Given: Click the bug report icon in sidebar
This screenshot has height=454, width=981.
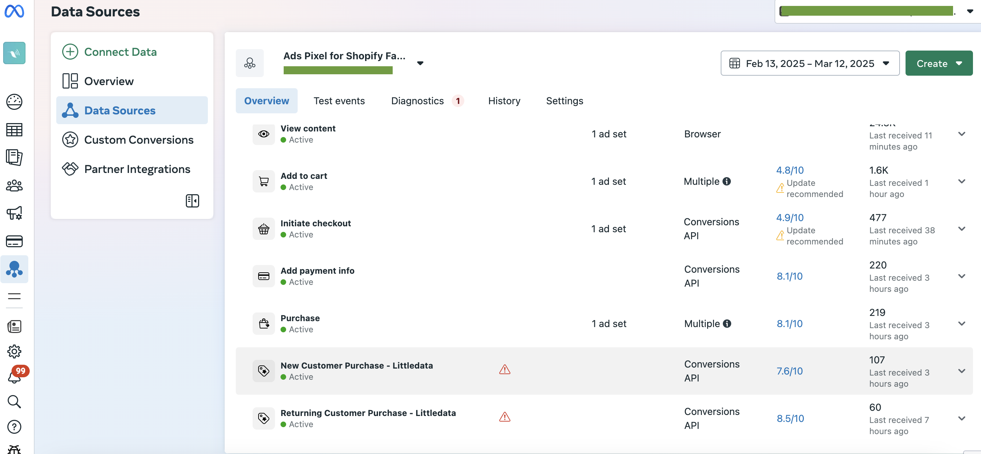Looking at the screenshot, I should (x=14, y=449).
